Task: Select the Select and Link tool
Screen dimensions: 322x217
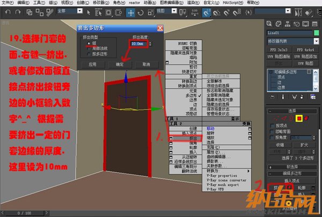Action: click(x=29, y=12)
